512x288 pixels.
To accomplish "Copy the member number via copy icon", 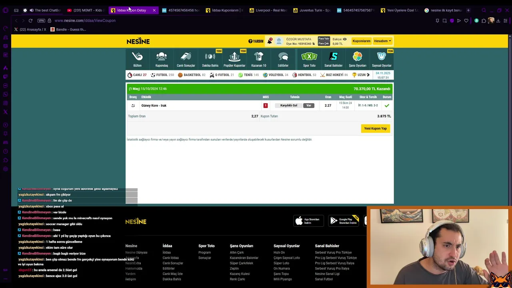I will (x=314, y=44).
